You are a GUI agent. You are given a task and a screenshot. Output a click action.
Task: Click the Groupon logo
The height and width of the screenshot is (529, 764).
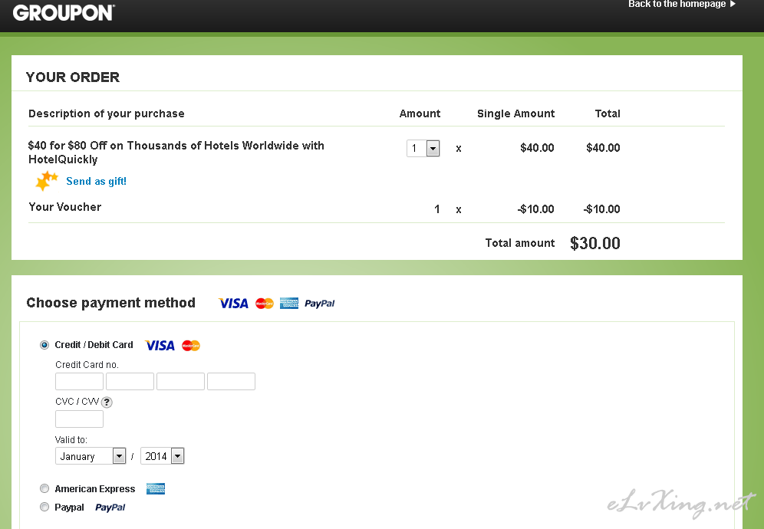64,13
